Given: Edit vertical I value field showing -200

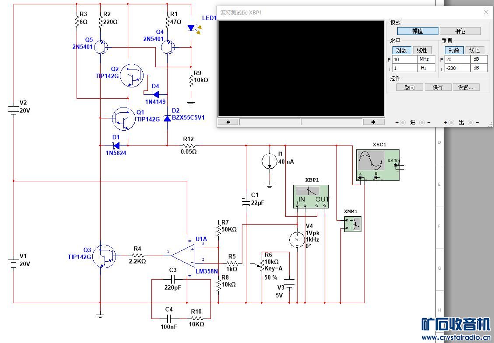Looking at the screenshot, I should pyautogui.click(x=457, y=68).
